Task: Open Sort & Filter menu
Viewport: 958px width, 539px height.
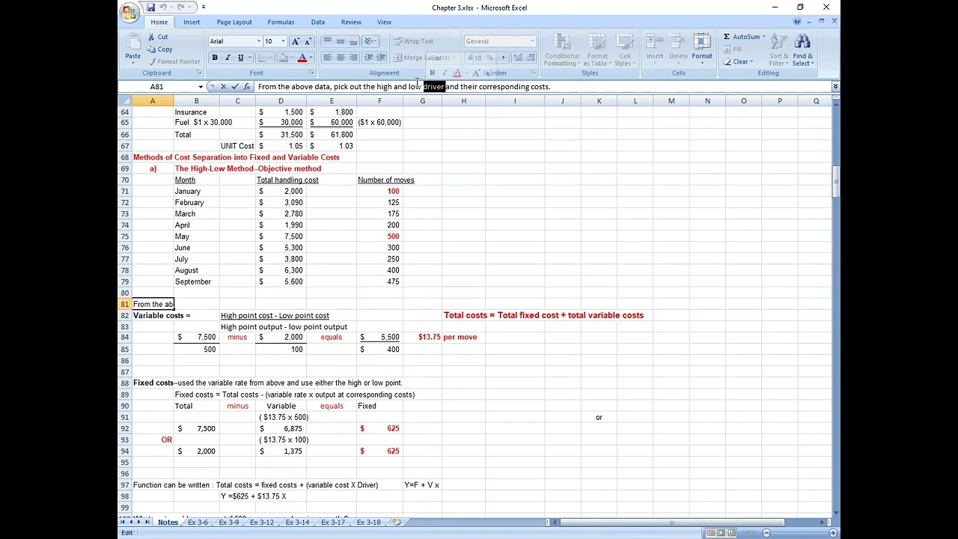Action: point(779,50)
